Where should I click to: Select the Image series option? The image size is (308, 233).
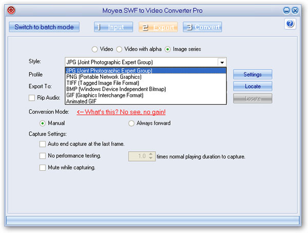click(167, 49)
